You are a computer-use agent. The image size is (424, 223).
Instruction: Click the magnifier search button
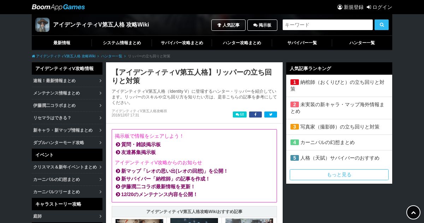[382, 25]
